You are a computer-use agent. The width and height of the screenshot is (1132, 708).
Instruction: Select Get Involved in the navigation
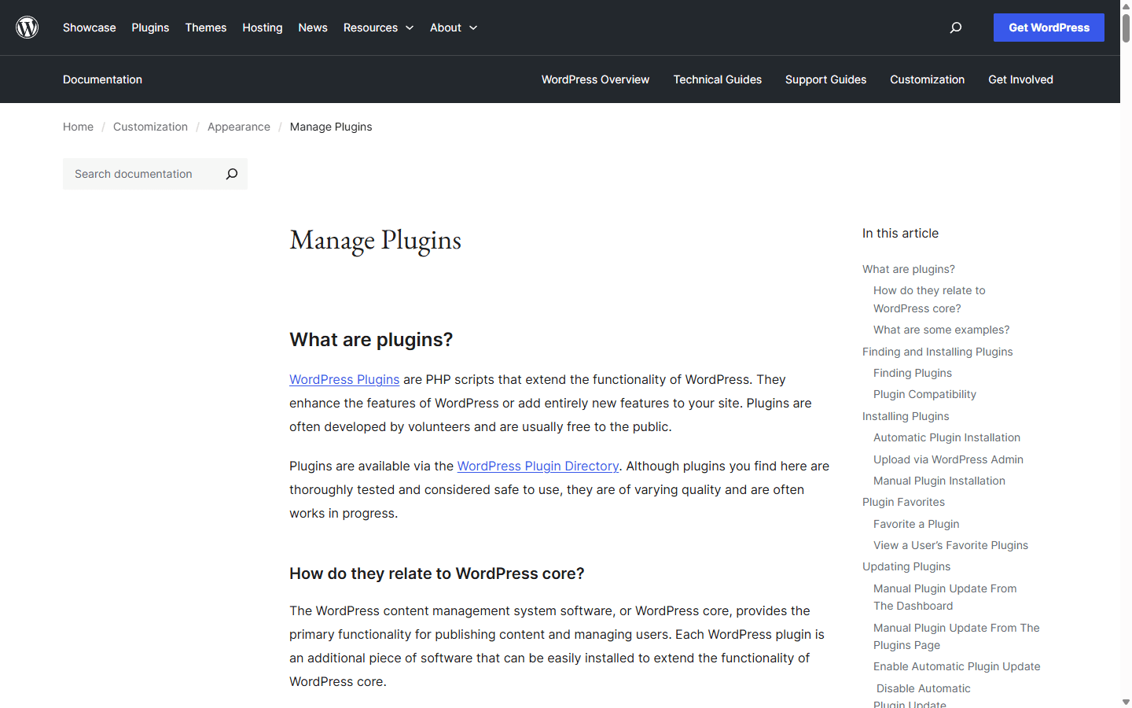pyautogui.click(x=1020, y=79)
